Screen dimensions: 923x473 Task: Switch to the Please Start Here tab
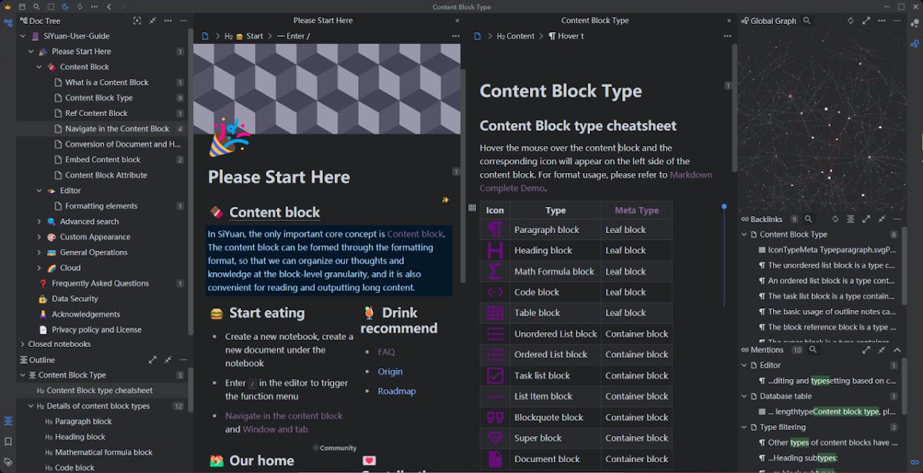point(323,21)
